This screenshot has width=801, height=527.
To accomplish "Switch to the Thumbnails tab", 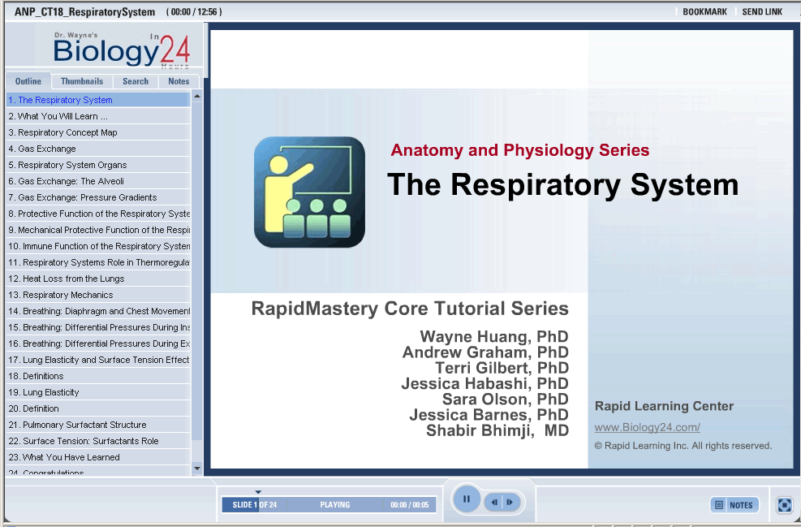I will tap(82, 81).
